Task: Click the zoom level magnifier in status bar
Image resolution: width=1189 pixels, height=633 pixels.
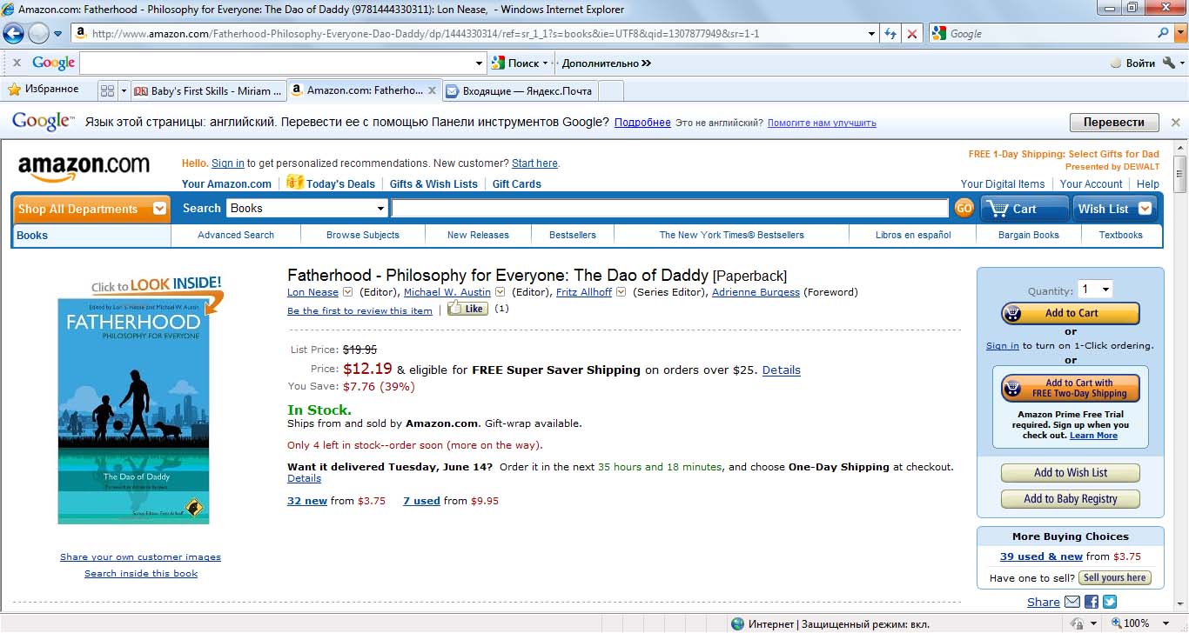Action: 1117,623
